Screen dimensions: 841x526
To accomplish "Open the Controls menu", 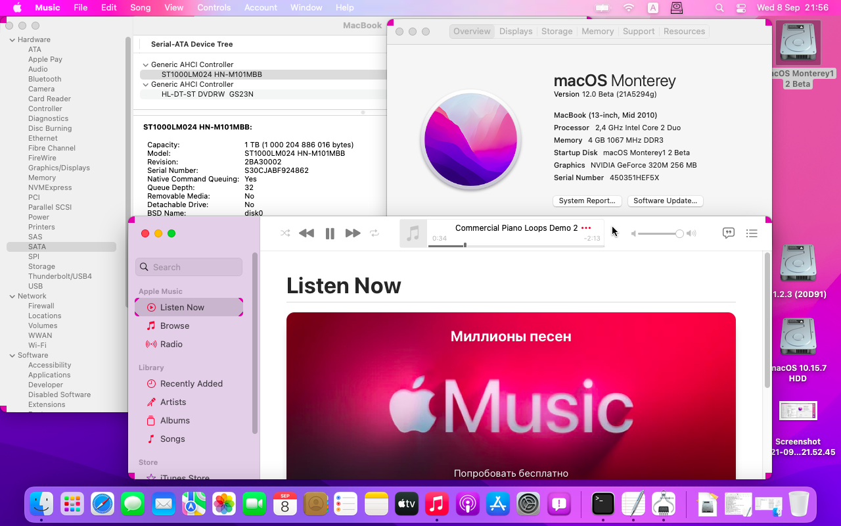I will pos(214,7).
